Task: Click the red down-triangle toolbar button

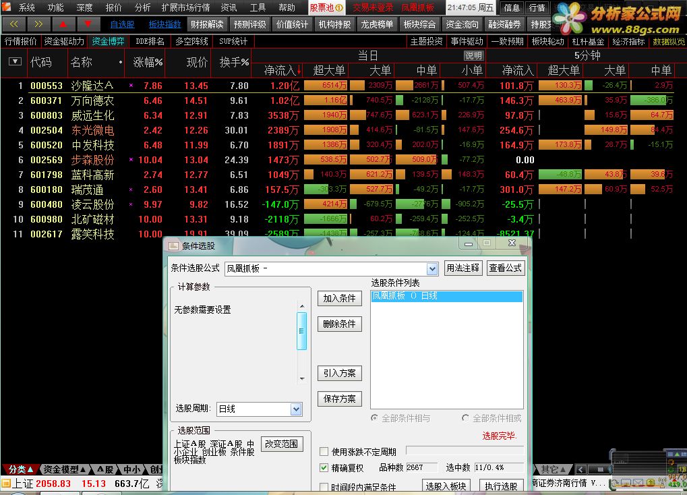Action: click(88, 24)
